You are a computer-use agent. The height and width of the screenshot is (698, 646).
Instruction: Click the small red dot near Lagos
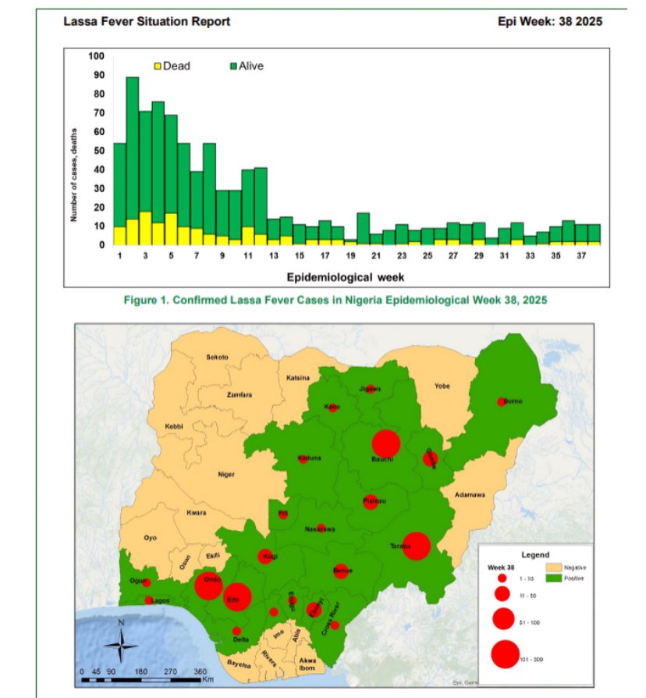149,600
